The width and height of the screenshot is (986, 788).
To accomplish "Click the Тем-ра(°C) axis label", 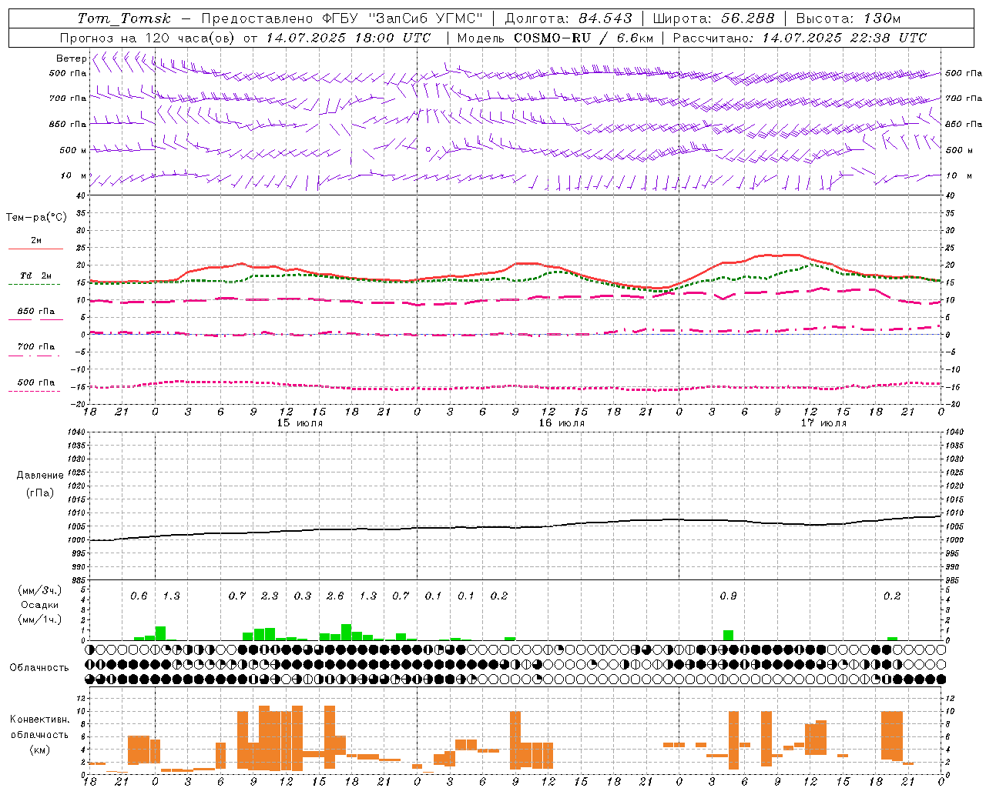I will click(36, 218).
